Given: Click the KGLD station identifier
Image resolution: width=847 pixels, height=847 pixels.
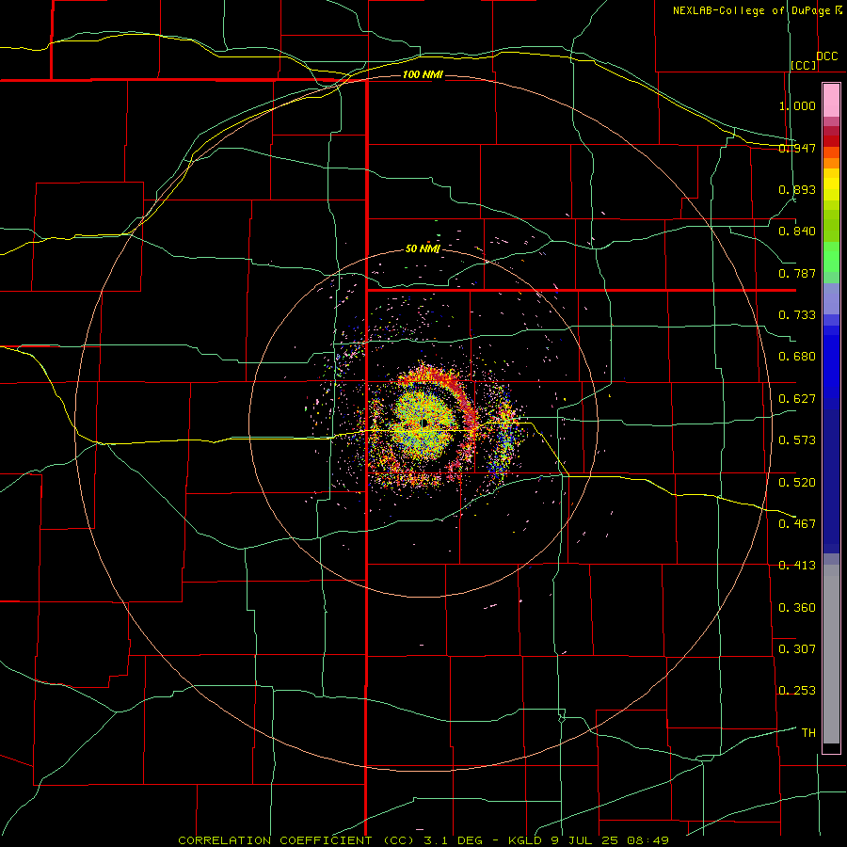Looking at the screenshot, I should point(527,840).
